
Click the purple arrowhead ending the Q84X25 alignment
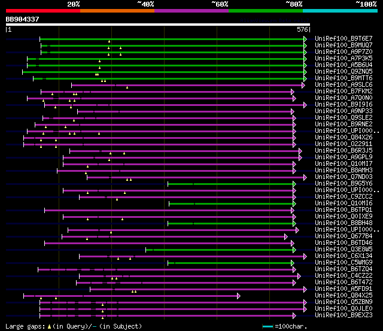[x=239, y=296]
